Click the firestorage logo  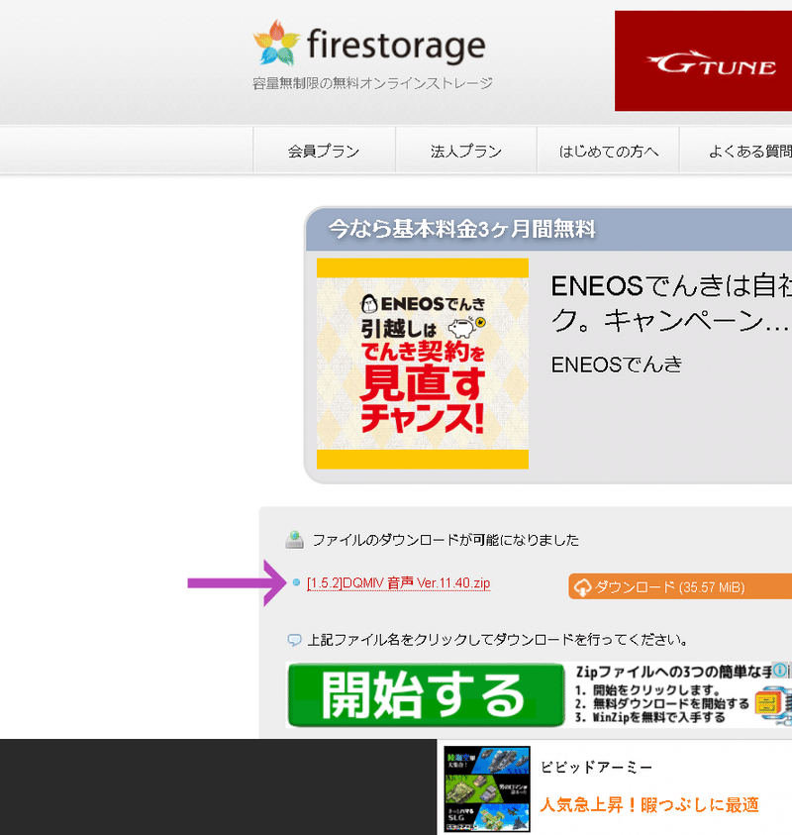369,44
